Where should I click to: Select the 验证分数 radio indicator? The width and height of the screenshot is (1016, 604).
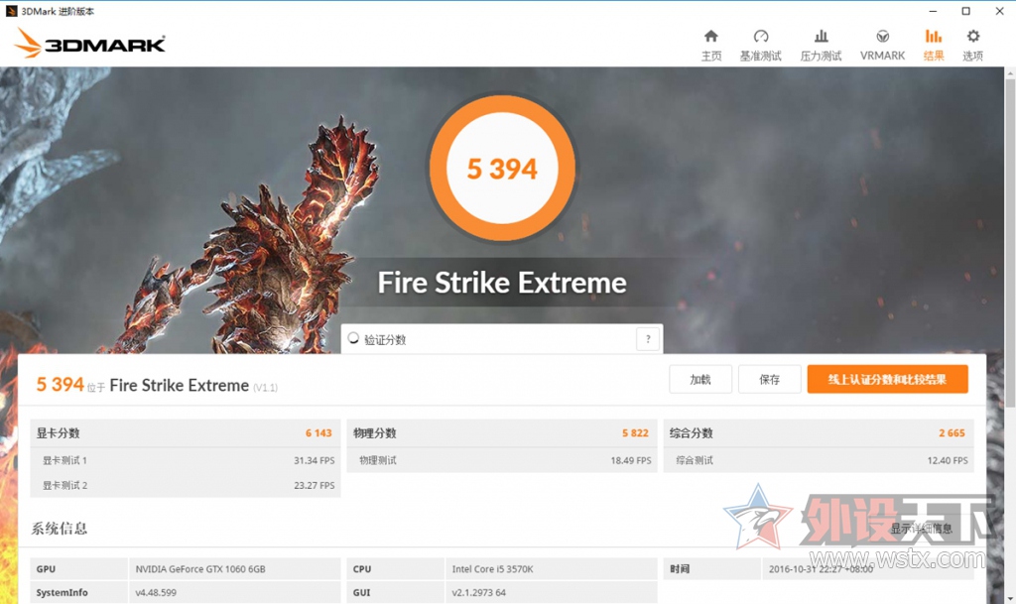point(353,338)
